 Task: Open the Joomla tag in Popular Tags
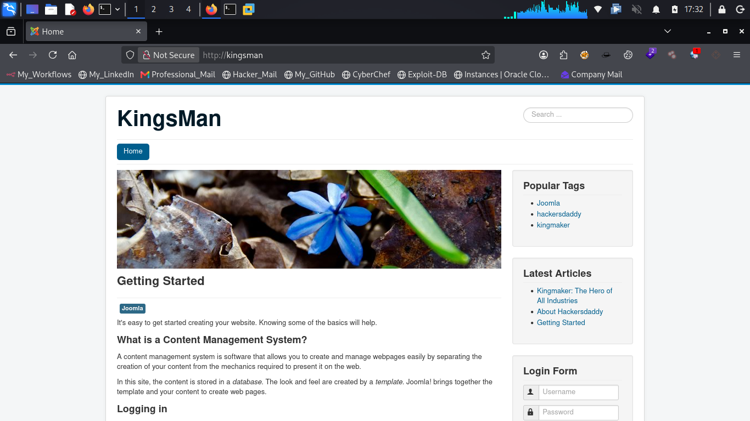pyautogui.click(x=548, y=203)
